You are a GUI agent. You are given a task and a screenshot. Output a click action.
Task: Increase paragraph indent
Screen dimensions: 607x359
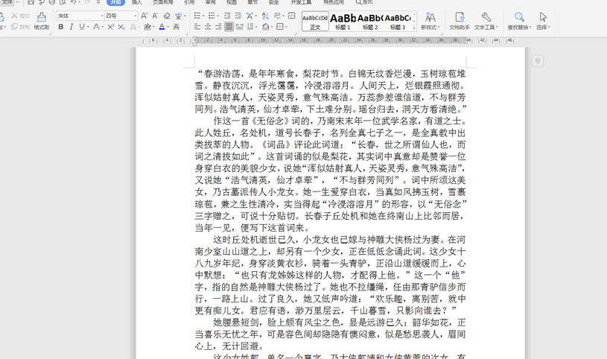[x=238, y=16]
